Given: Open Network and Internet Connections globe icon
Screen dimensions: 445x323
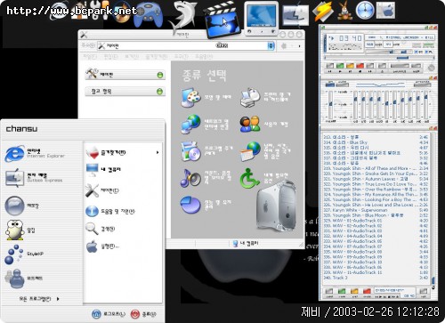Looking at the screenshot, I should pyautogui.click(x=190, y=124).
